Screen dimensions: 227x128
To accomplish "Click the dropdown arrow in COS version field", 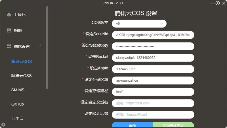I will pos(161,24).
